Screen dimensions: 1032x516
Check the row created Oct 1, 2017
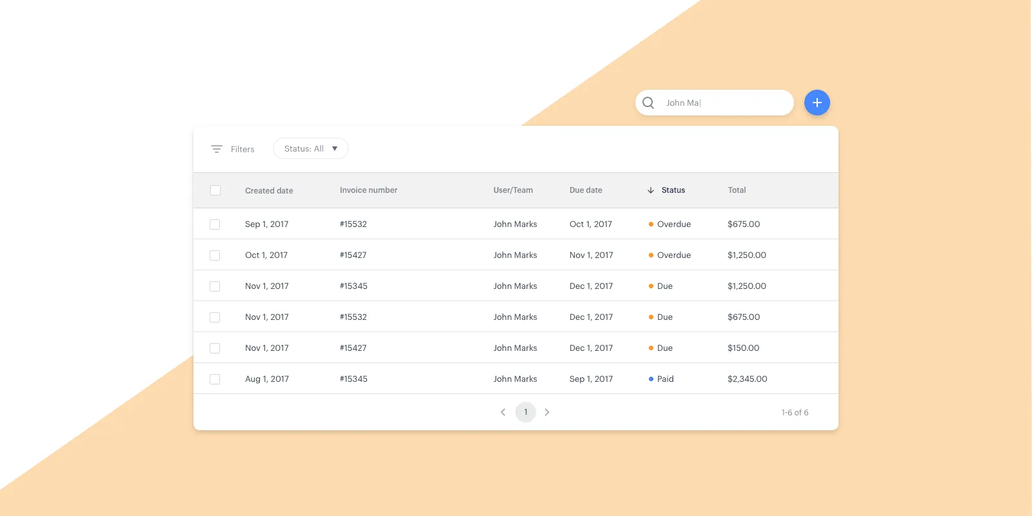pyautogui.click(x=215, y=255)
